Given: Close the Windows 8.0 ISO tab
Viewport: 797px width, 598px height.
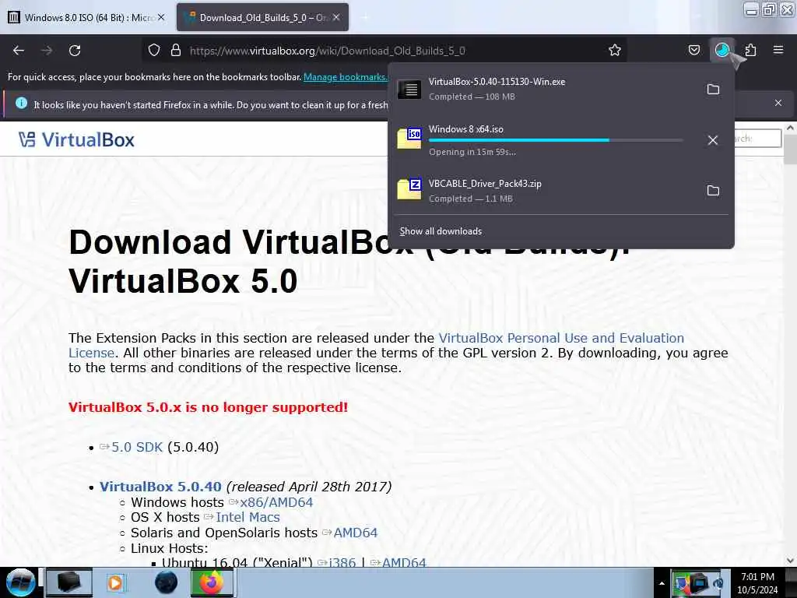Looking at the screenshot, I should pos(161,17).
